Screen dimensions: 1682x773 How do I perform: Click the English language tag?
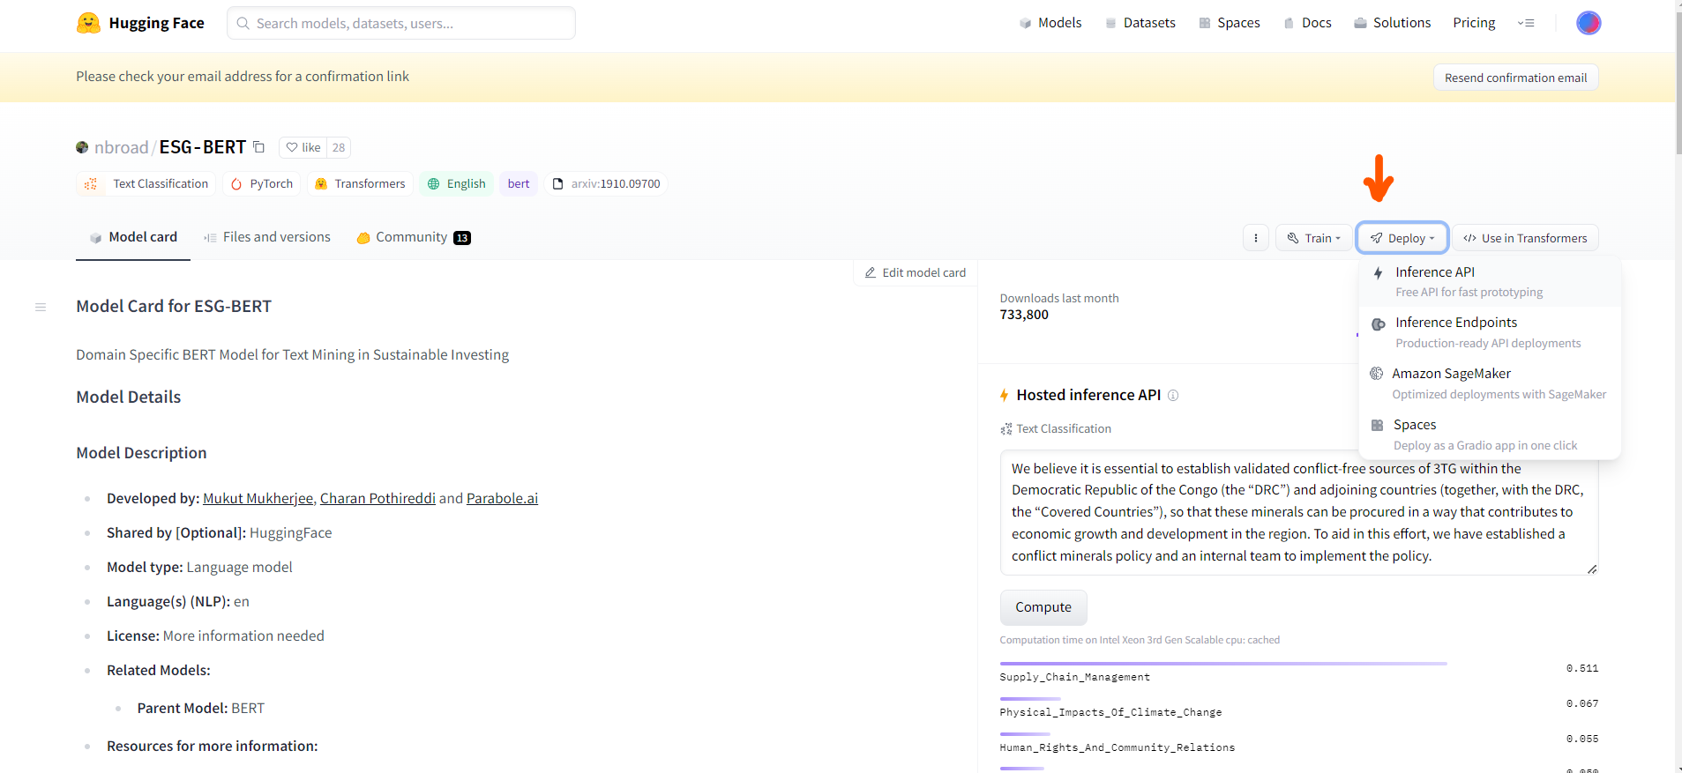click(x=457, y=183)
